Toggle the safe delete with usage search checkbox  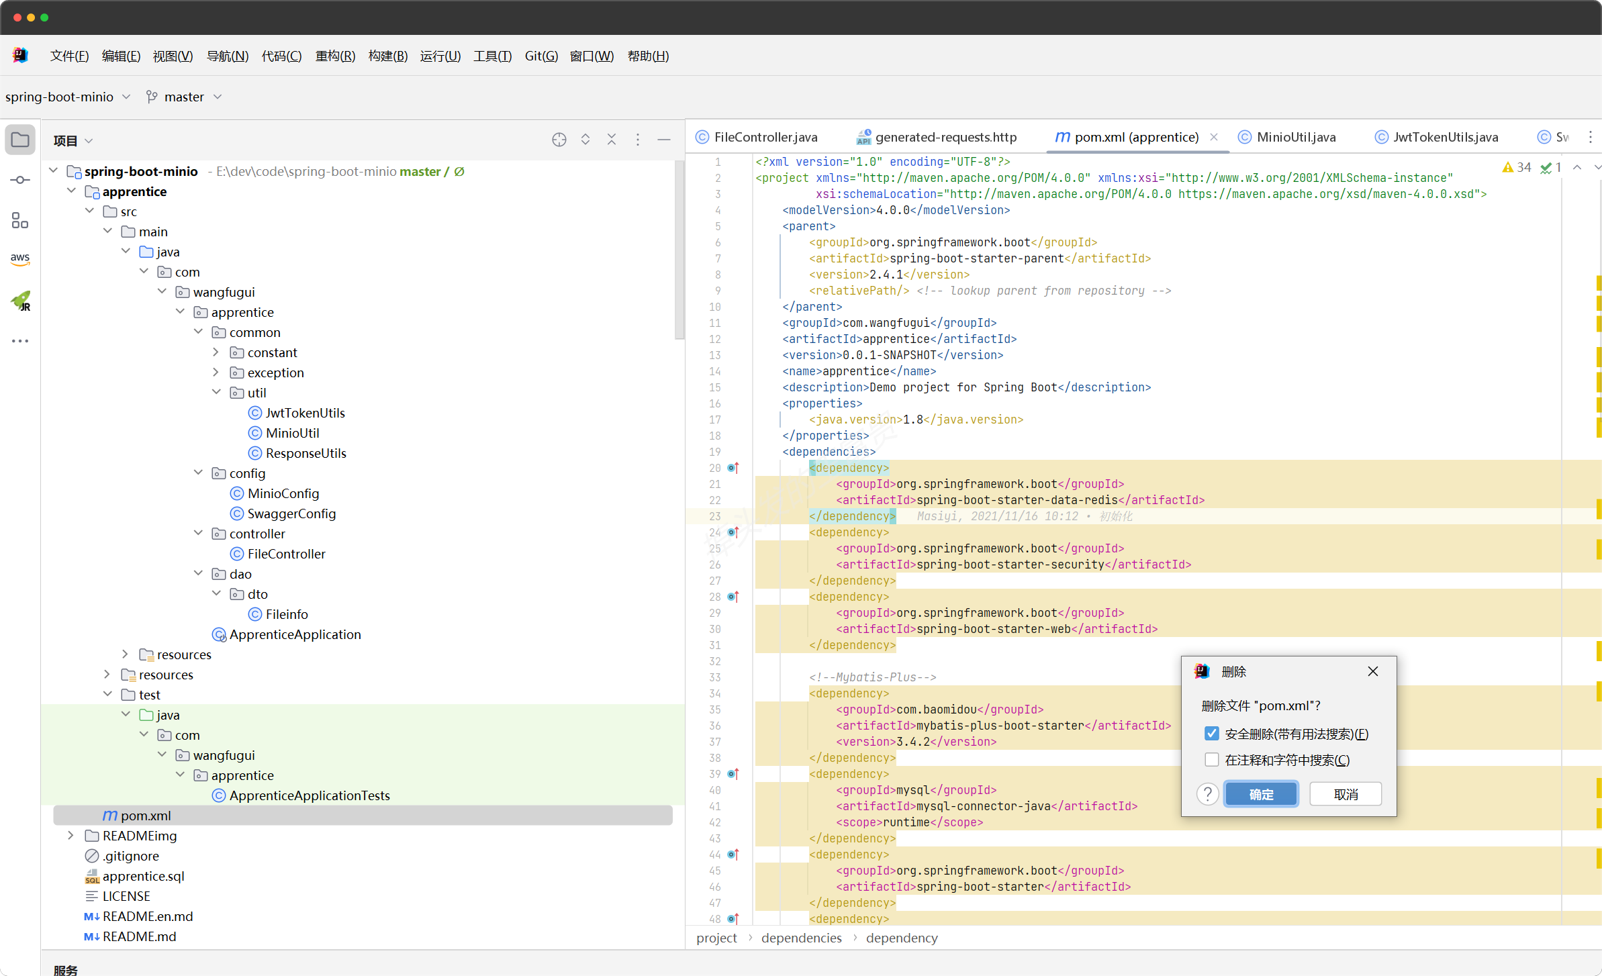click(x=1212, y=734)
